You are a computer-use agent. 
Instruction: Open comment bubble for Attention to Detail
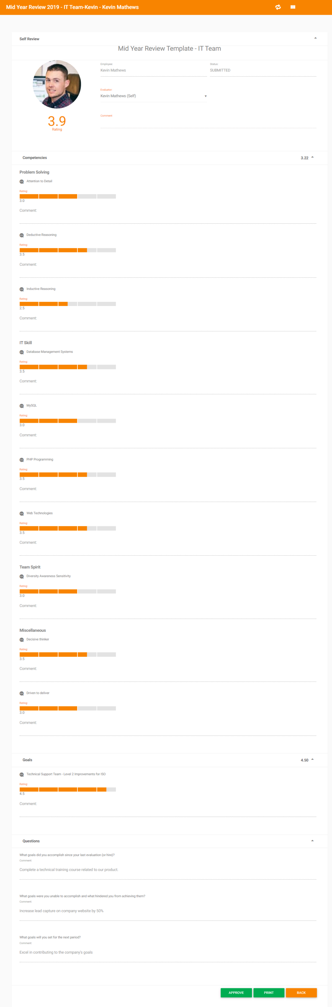coord(21,181)
